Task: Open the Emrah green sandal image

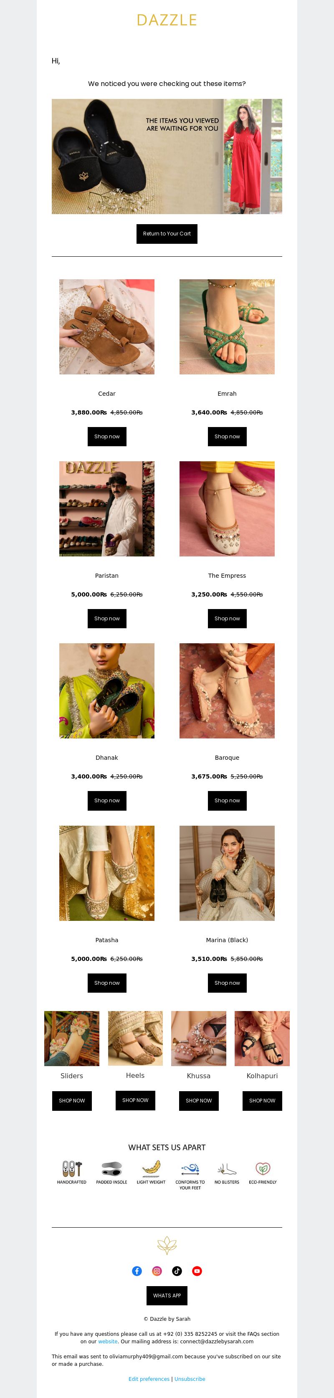Action: [227, 327]
